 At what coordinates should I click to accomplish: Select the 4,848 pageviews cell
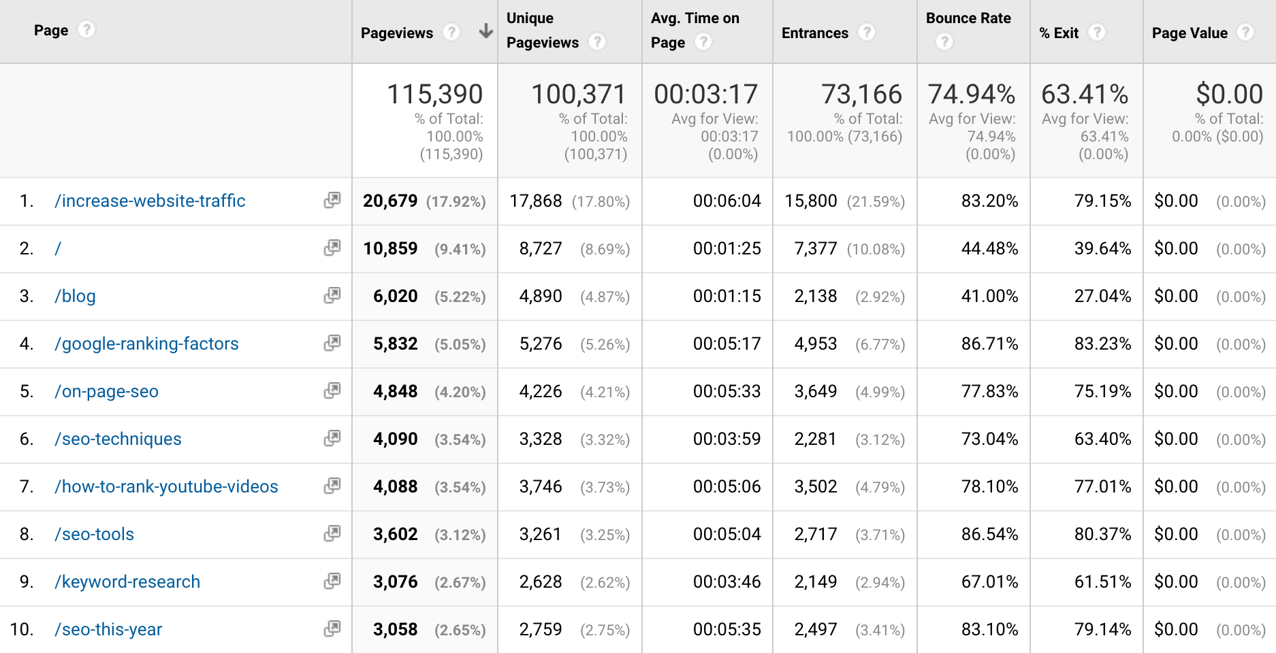(396, 391)
